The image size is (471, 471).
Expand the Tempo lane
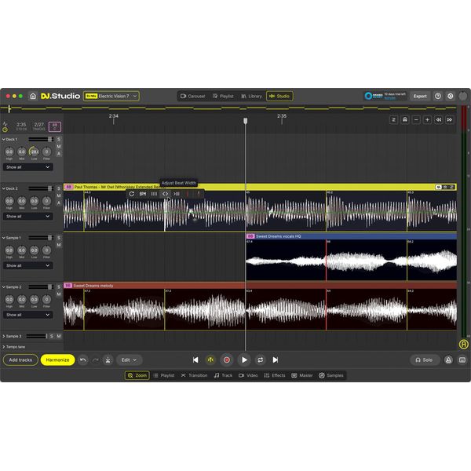point(4,347)
